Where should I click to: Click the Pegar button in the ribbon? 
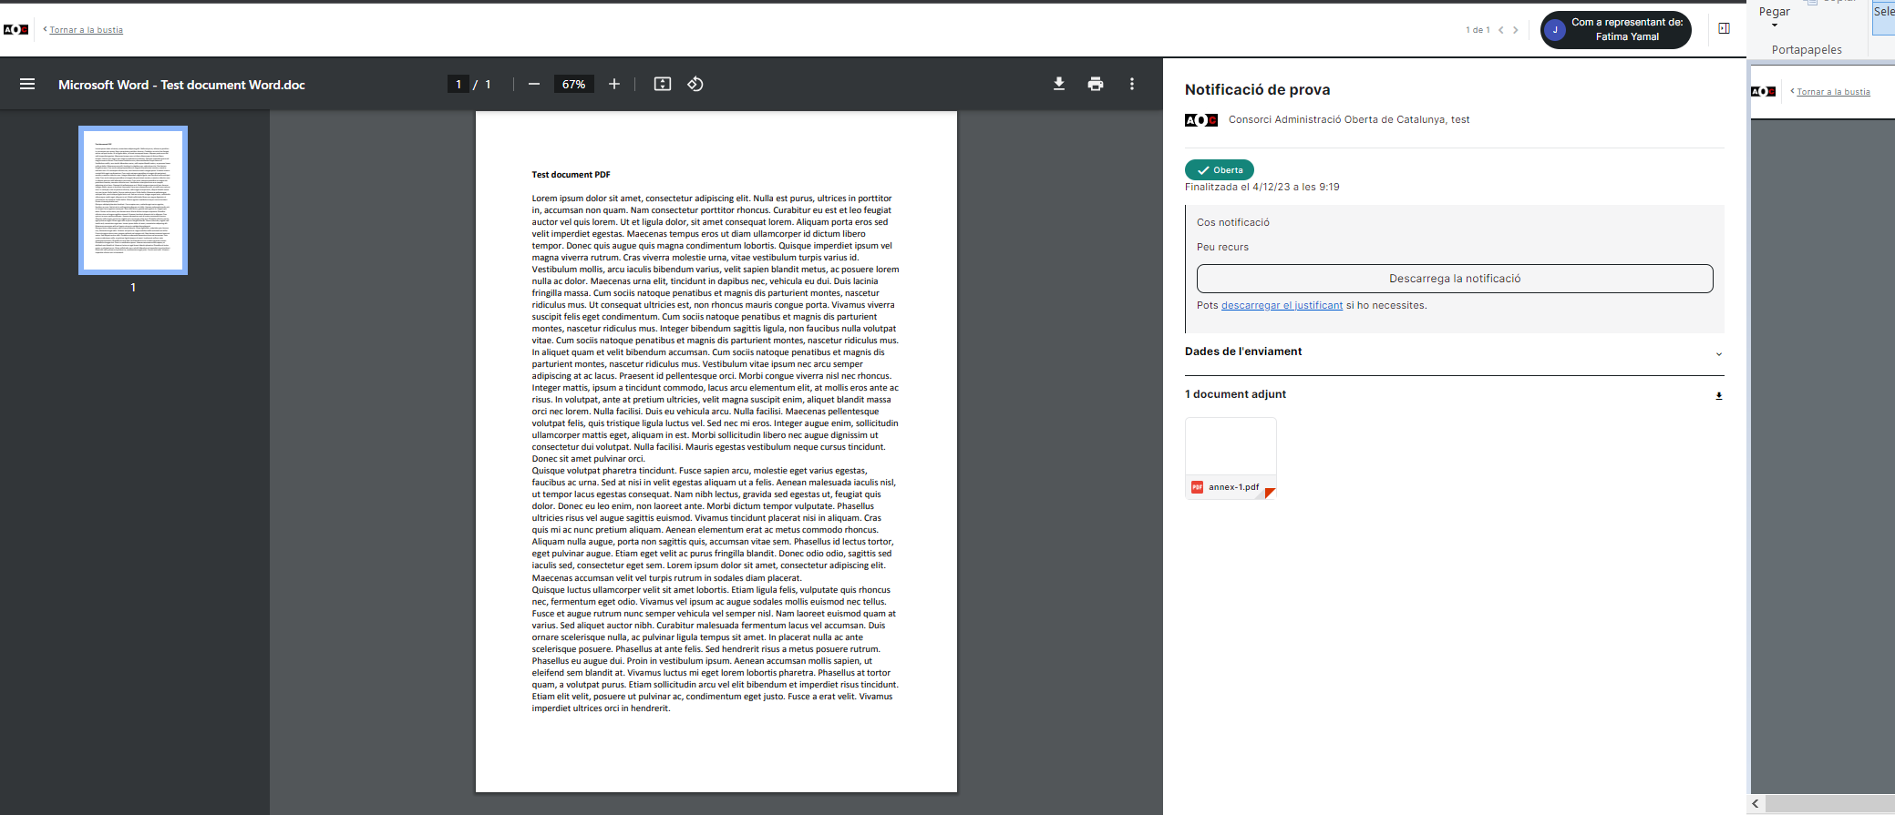[1774, 11]
